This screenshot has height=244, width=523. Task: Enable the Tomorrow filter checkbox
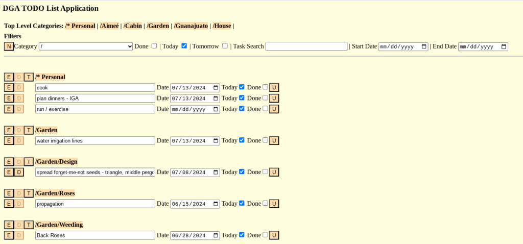tap(225, 46)
